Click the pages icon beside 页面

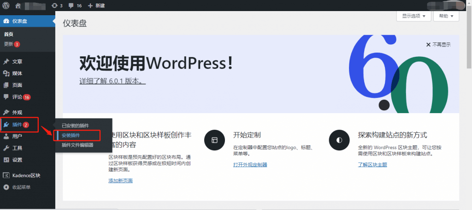pyautogui.click(x=6, y=85)
